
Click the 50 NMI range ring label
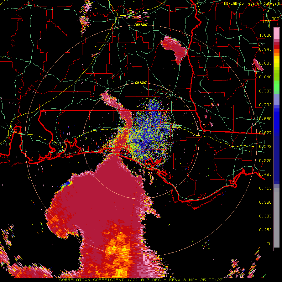pyautogui.click(x=141, y=83)
